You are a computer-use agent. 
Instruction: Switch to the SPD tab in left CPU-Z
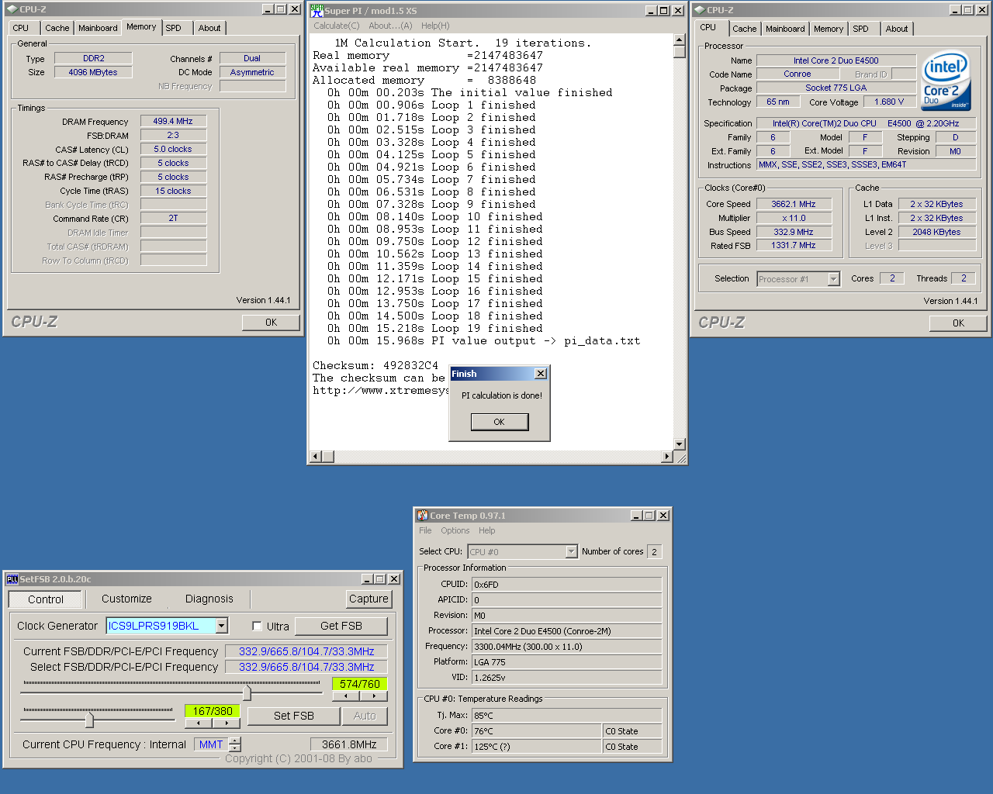(x=174, y=28)
